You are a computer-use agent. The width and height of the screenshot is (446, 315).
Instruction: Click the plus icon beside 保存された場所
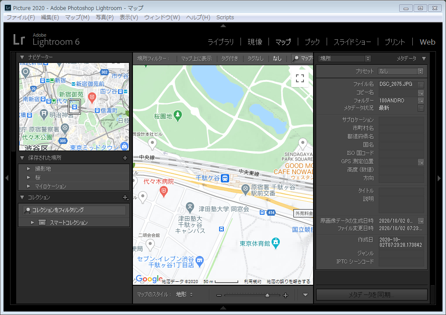pyautogui.click(x=125, y=158)
